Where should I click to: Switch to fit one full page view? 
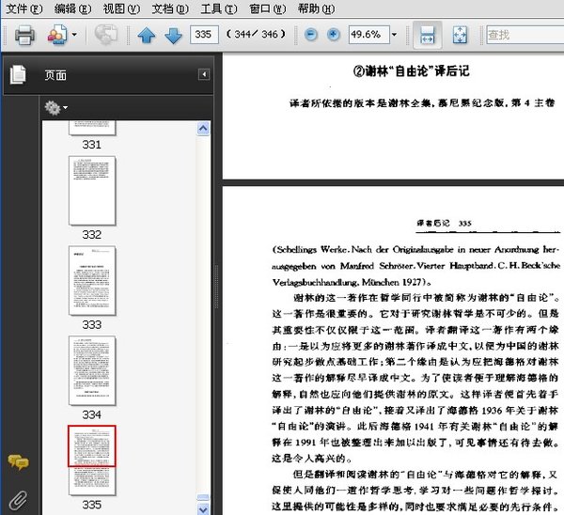460,36
